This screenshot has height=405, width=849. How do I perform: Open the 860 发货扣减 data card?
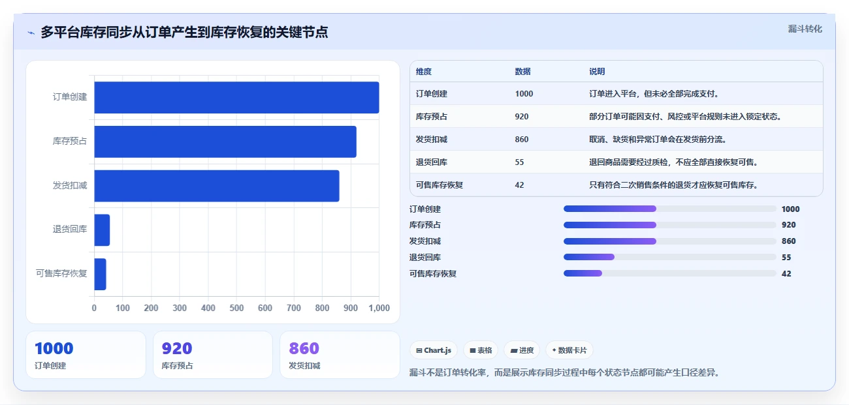(x=340, y=355)
